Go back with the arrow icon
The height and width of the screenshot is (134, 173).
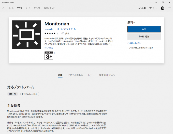(x=4, y=8)
